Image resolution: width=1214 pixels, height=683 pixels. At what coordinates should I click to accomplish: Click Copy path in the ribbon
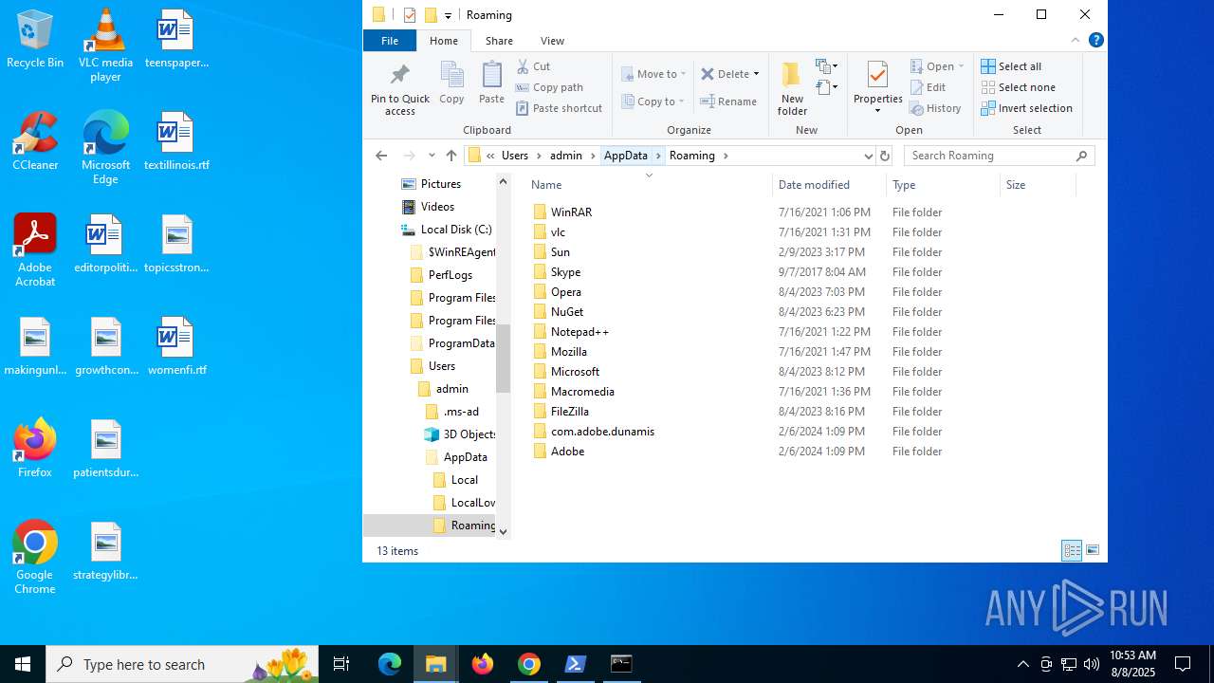pyautogui.click(x=549, y=87)
